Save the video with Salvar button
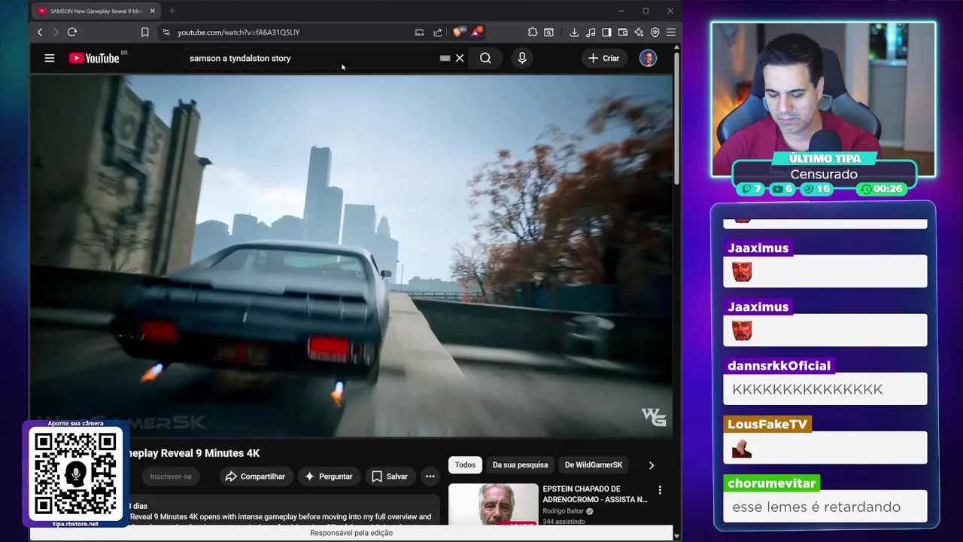 [390, 477]
